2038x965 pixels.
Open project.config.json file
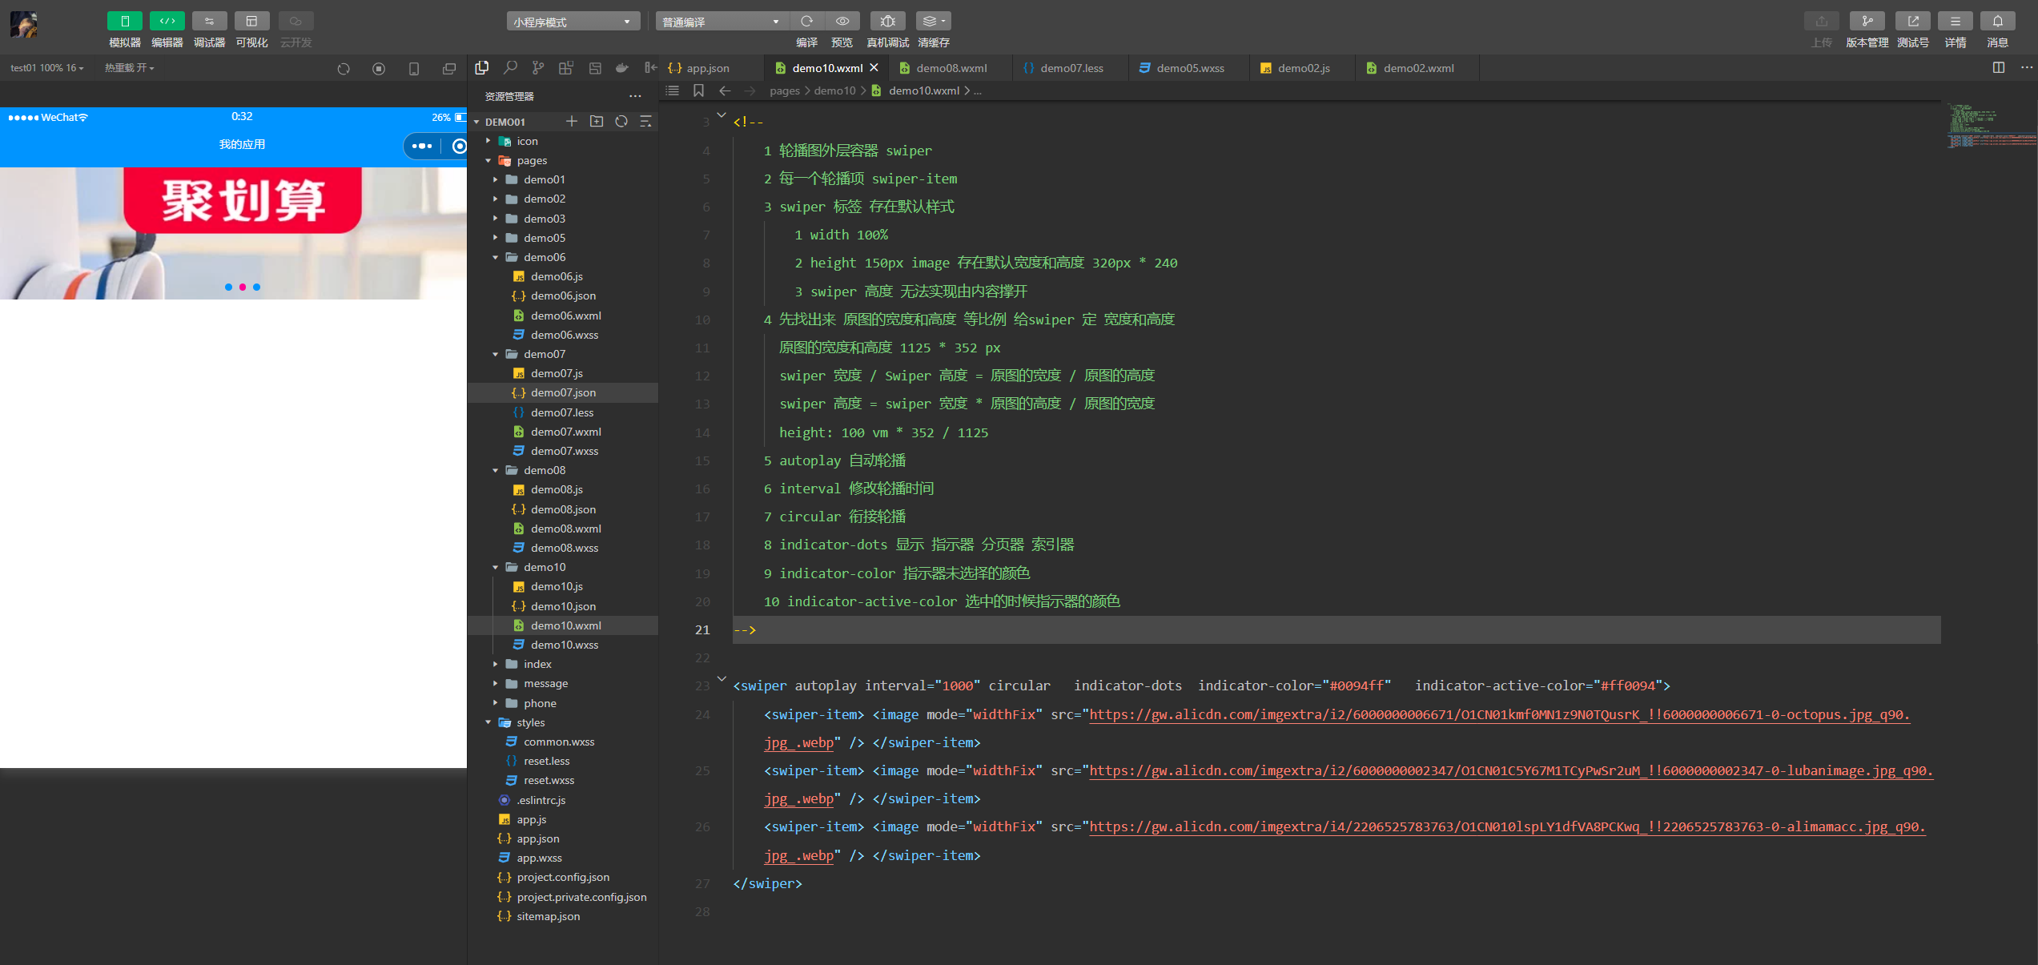(563, 877)
